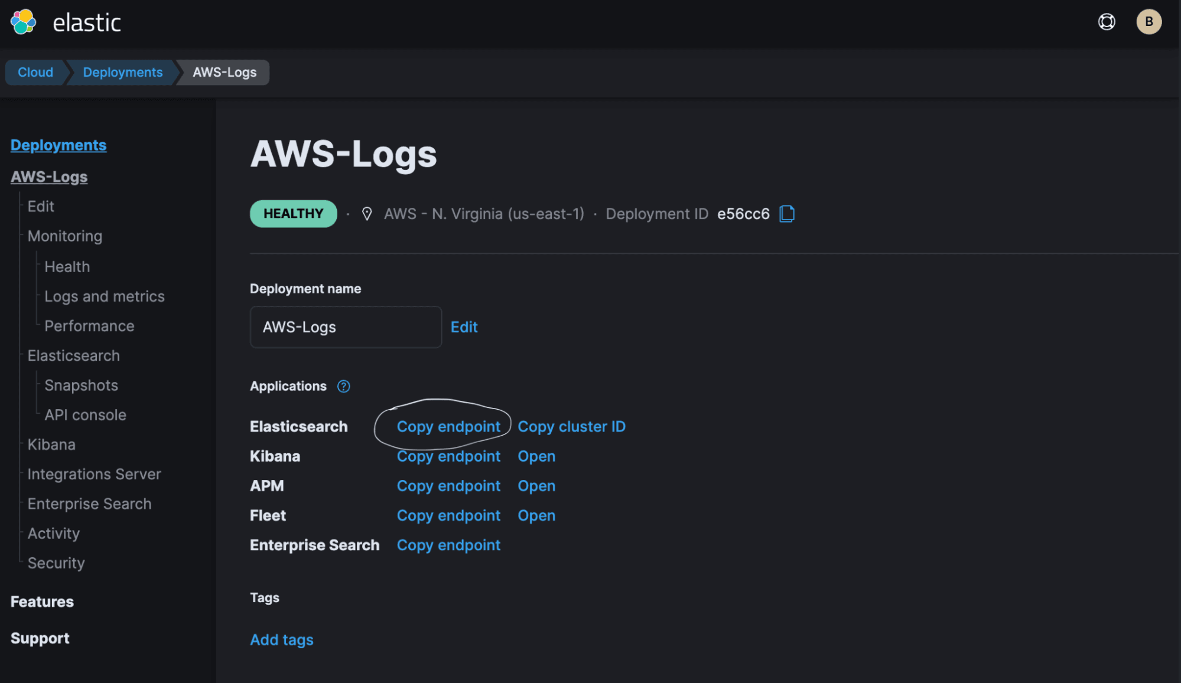Open Kibana from Applications list
This screenshot has width=1181, height=683.
tap(536, 456)
